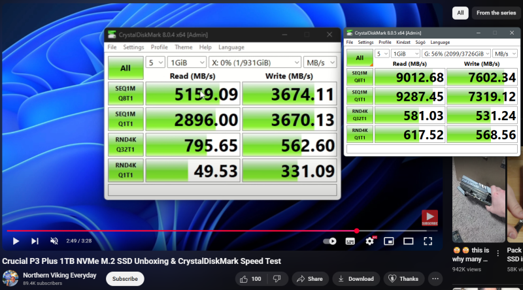This screenshot has width=523, height=290.
Task: Run the RND4K Q1T1 test in 8.0.4 window
Action: pyautogui.click(x=126, y=170)
